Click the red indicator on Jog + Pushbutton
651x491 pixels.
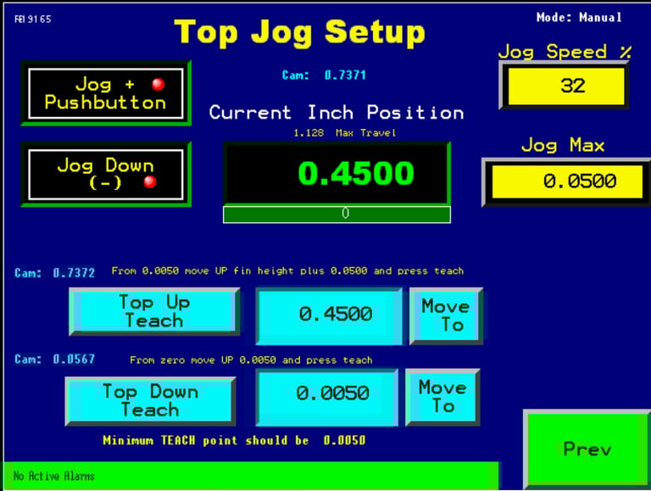158,84
